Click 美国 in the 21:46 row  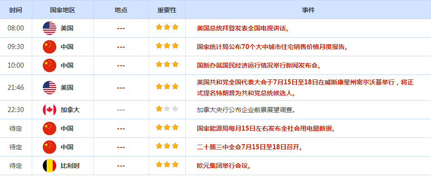67,88
